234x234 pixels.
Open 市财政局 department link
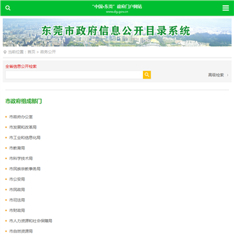point(17,211)
